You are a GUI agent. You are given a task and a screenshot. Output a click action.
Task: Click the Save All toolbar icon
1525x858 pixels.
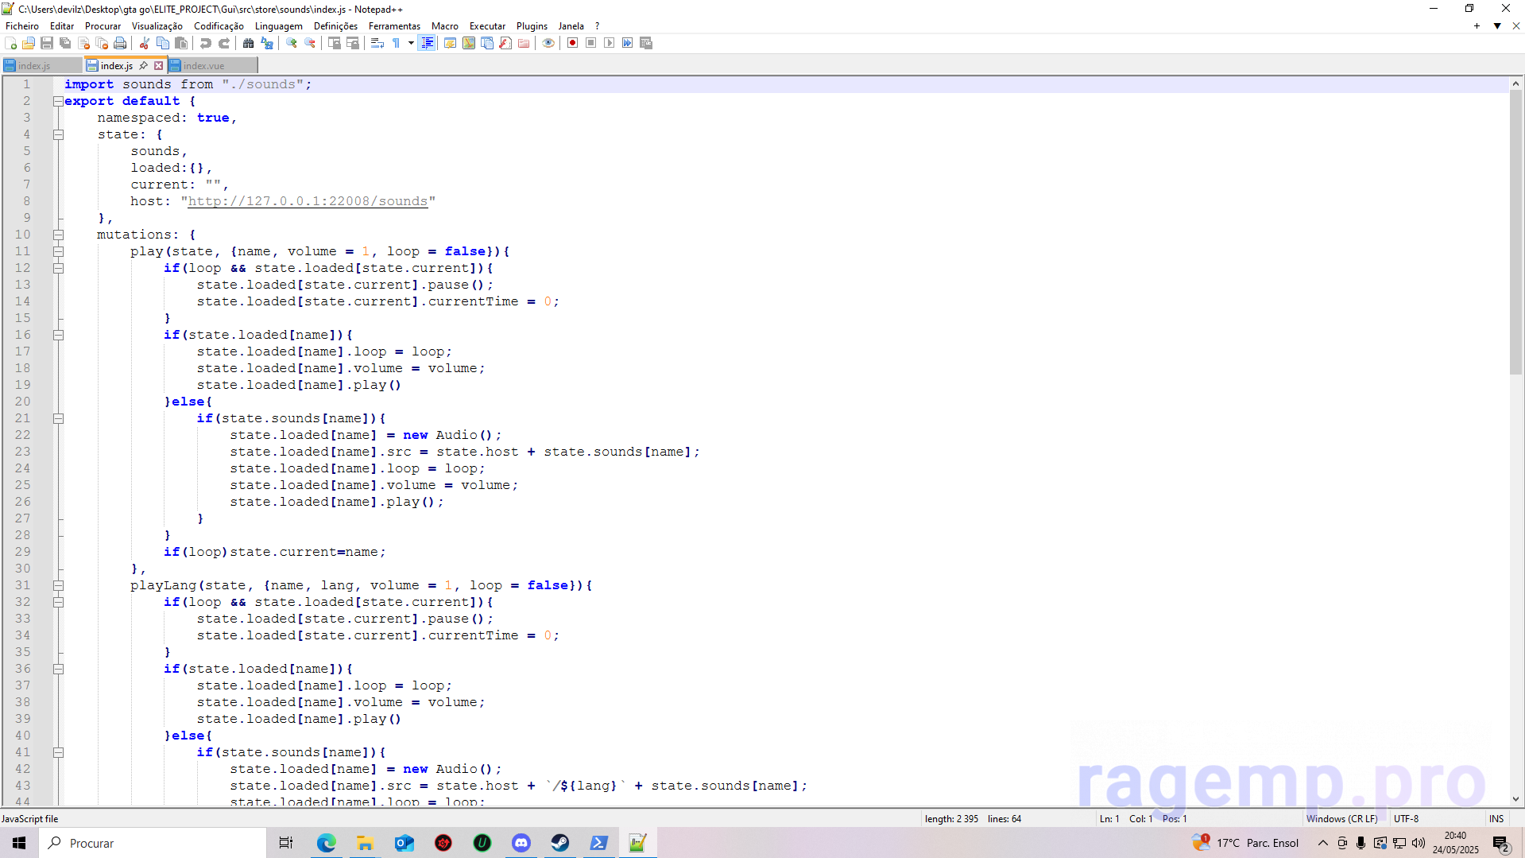(65, 43)
